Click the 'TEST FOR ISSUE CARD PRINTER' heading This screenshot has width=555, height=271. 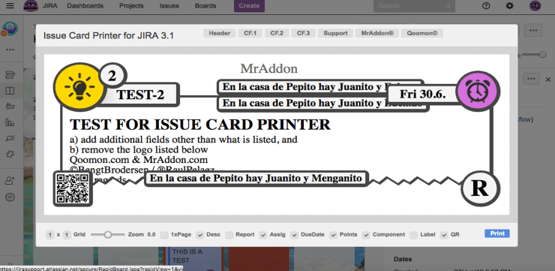pos(200,125)
